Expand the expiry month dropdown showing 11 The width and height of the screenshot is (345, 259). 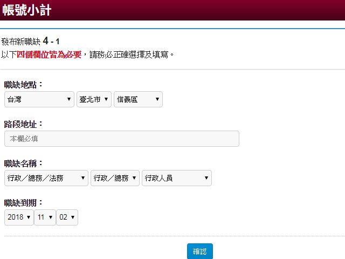[45, 217]
